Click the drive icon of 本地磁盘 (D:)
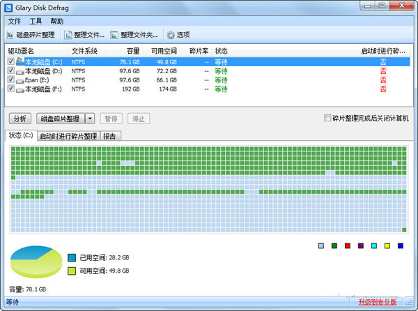418x311 pixels. (20, 72)
